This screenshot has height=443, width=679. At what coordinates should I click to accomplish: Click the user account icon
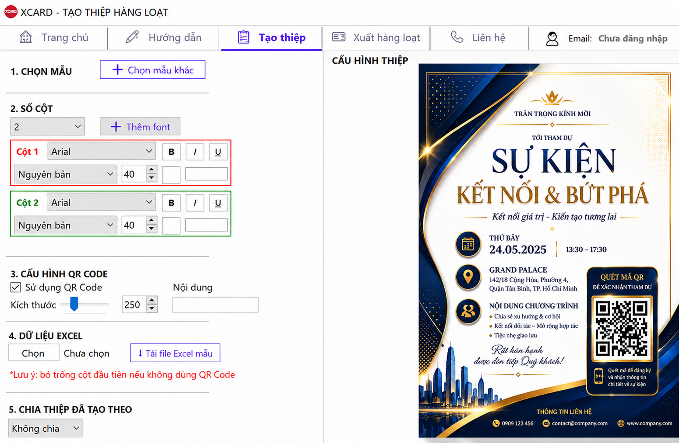tap(552, 38)
